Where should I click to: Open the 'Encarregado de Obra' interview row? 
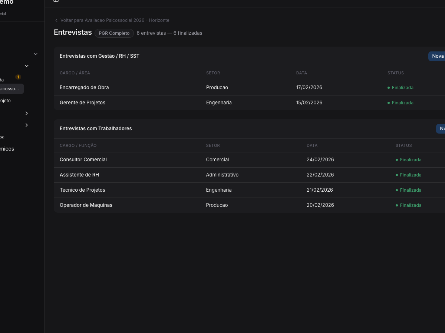249,88
